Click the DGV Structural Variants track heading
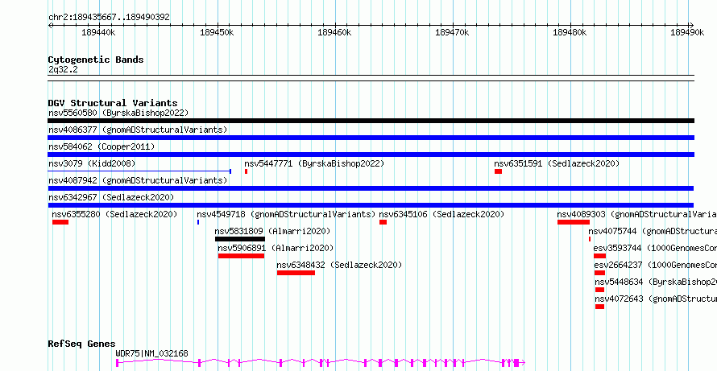The width and height of the screenshot is (717, 371). coord(113,103)
